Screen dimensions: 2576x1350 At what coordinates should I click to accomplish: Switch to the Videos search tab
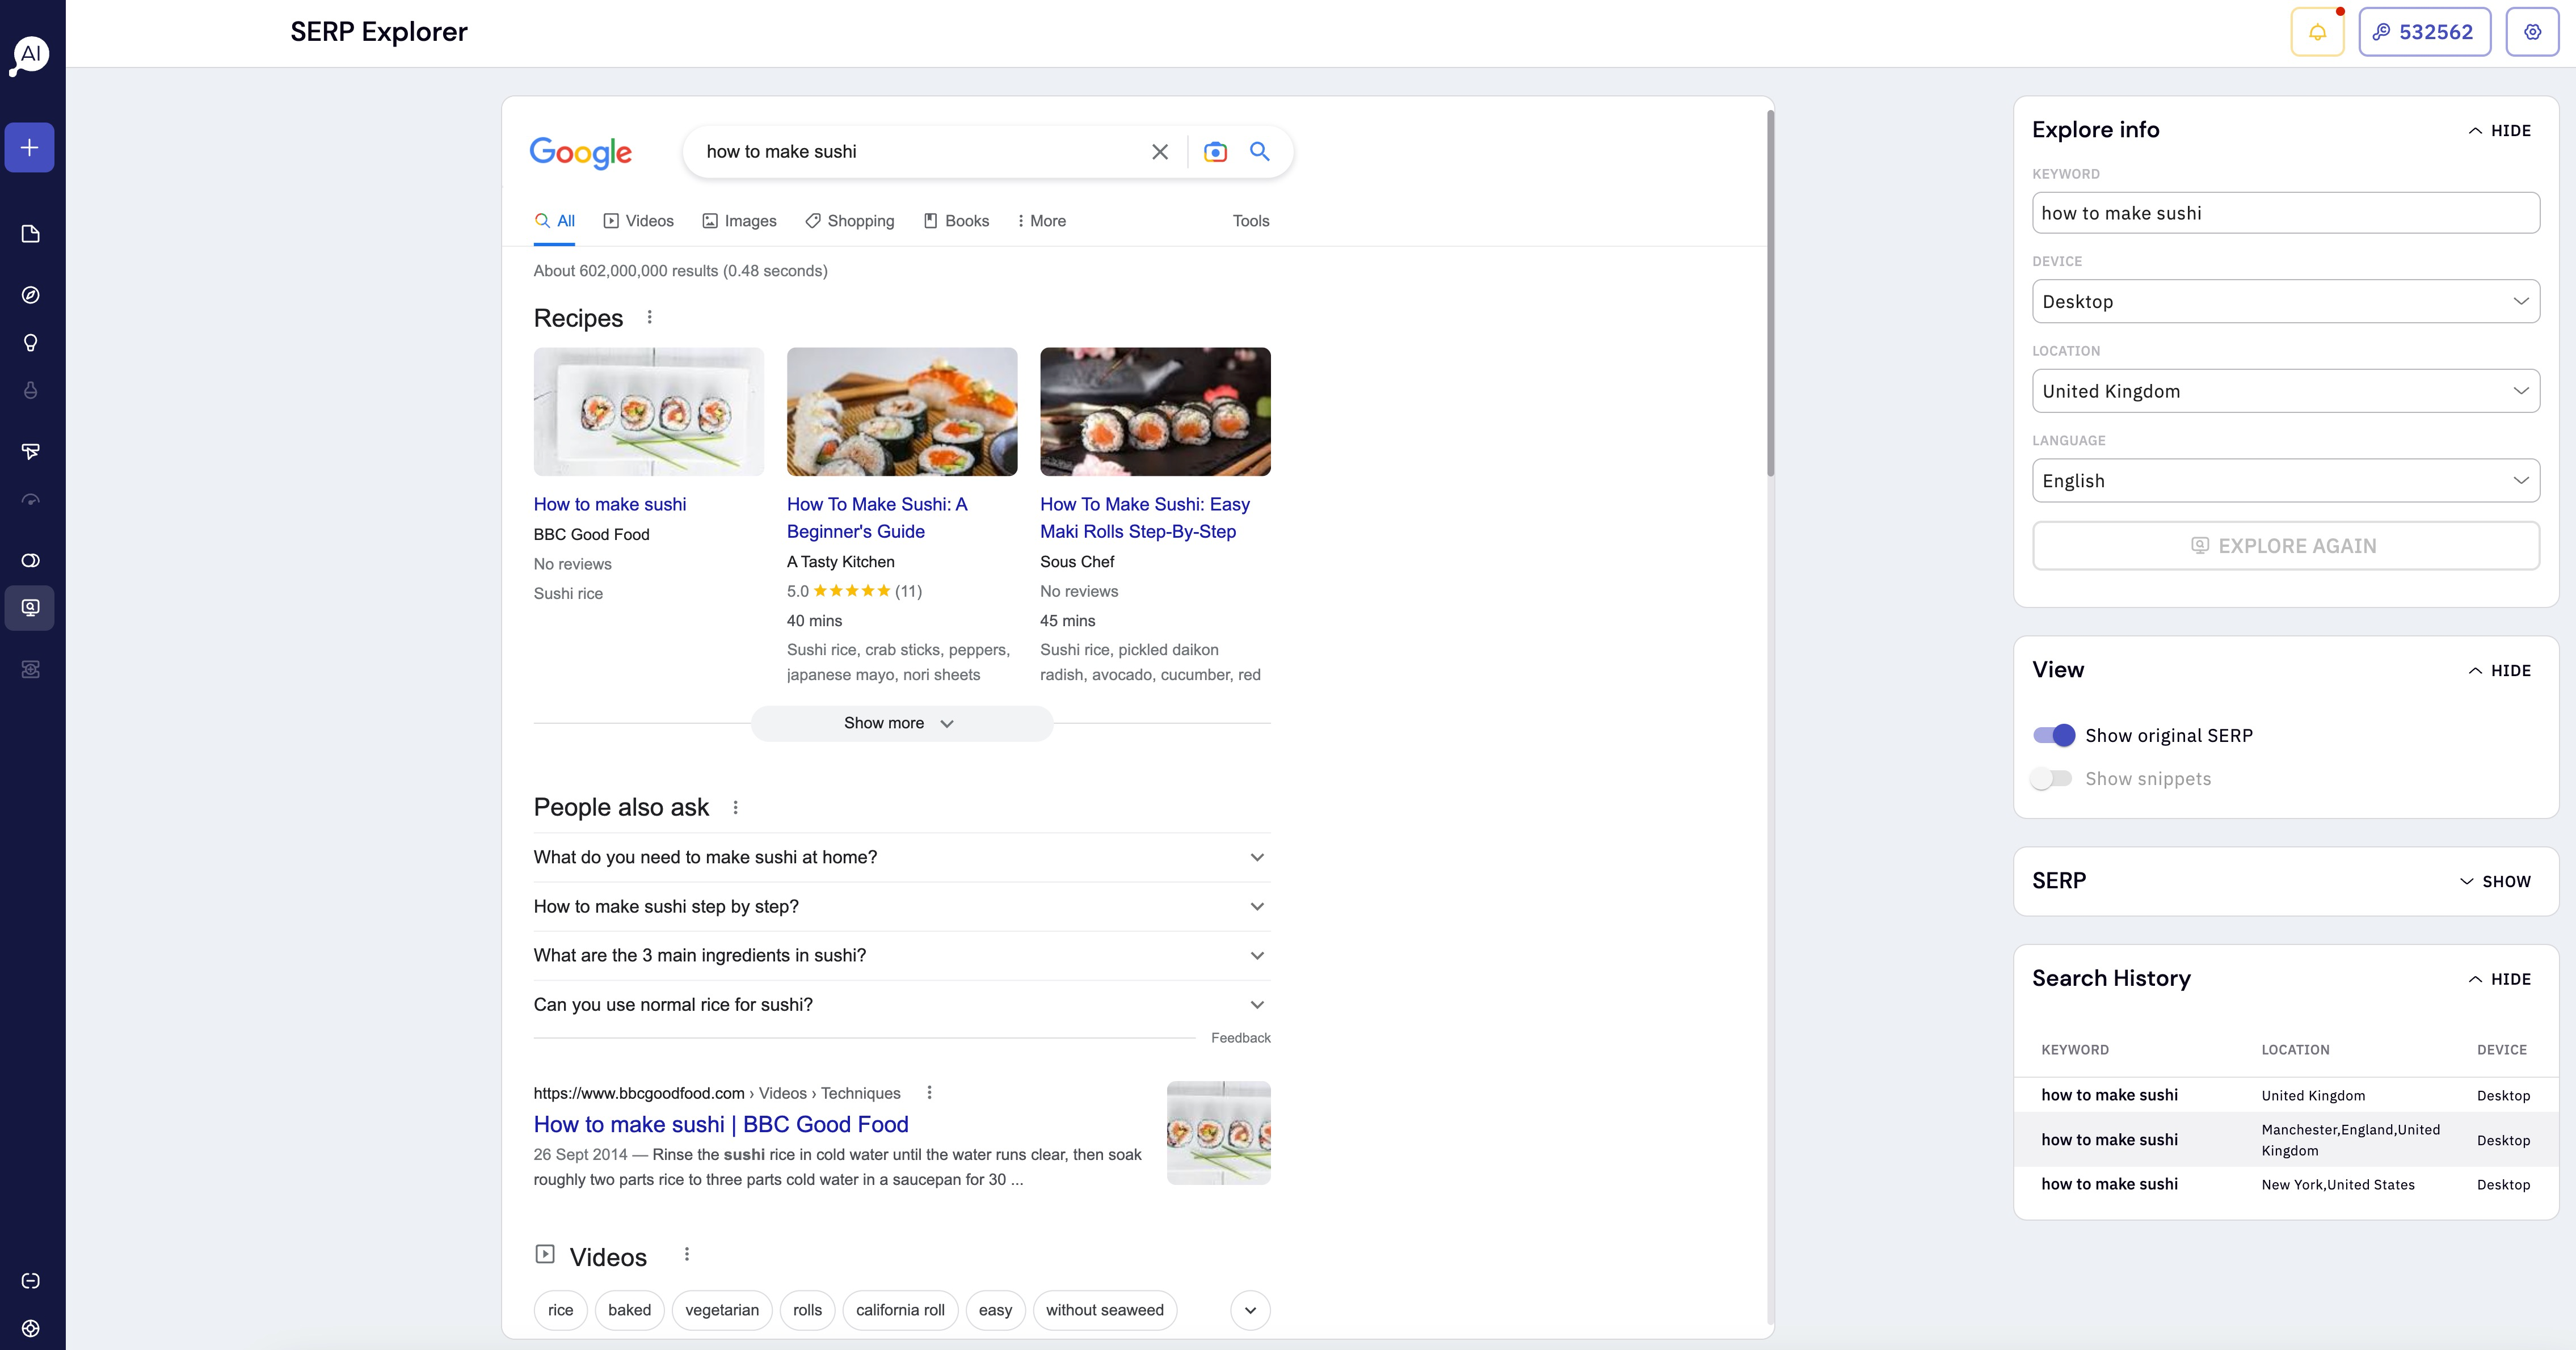pos(638,221)
